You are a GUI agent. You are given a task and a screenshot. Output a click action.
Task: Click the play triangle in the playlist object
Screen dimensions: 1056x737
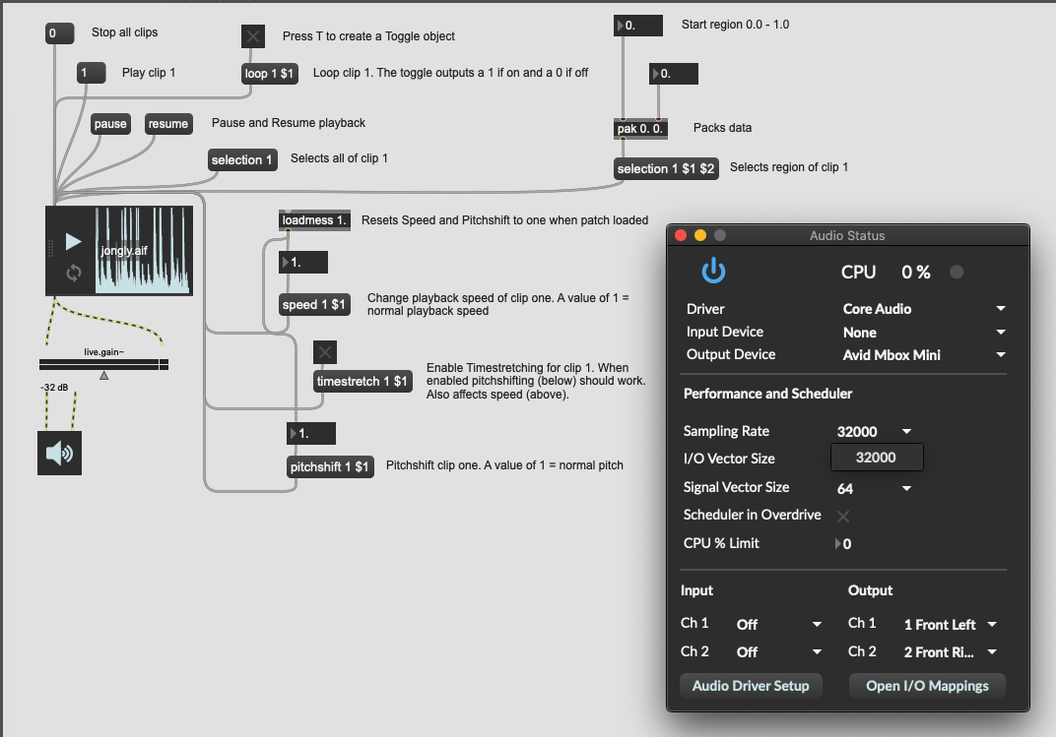click(x=73, y=241)
